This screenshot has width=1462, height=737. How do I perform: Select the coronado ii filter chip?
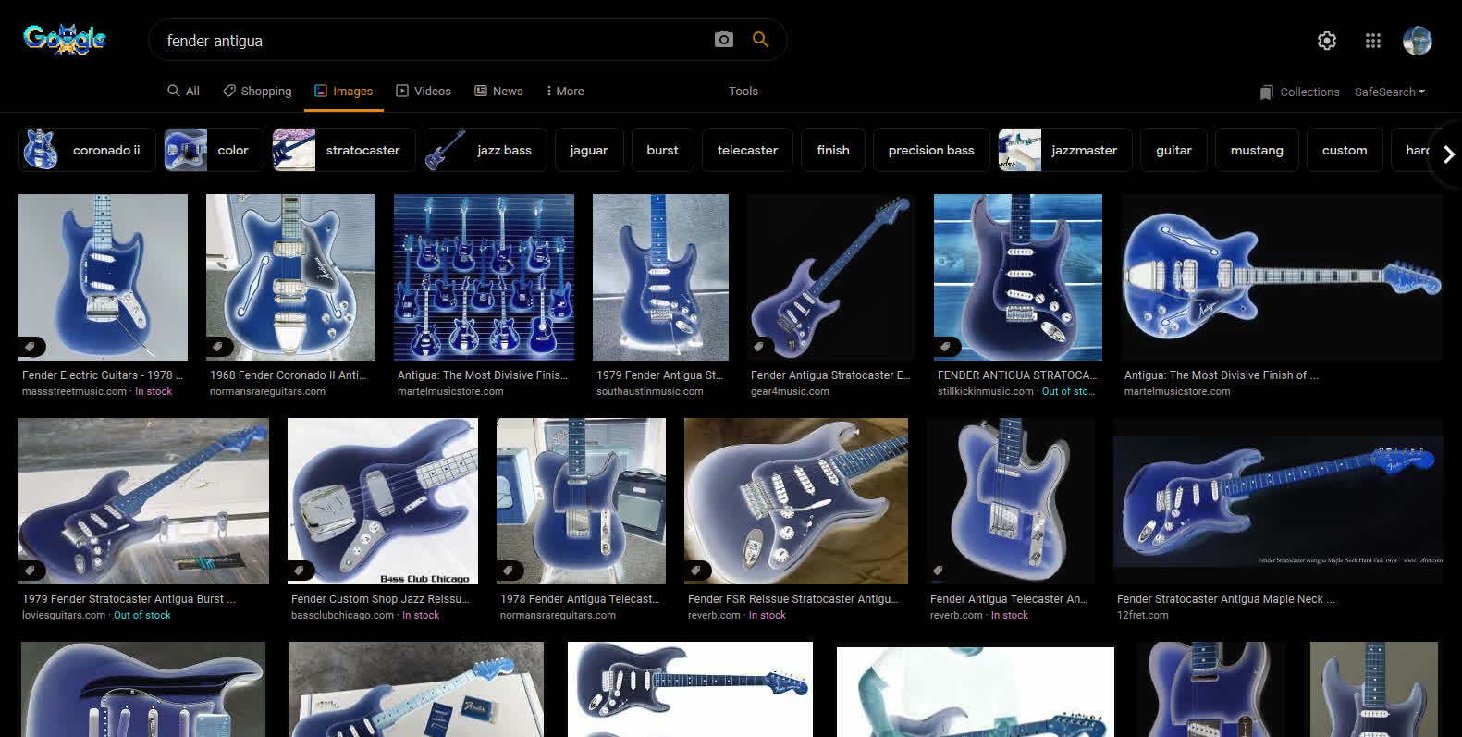[87, 150]
